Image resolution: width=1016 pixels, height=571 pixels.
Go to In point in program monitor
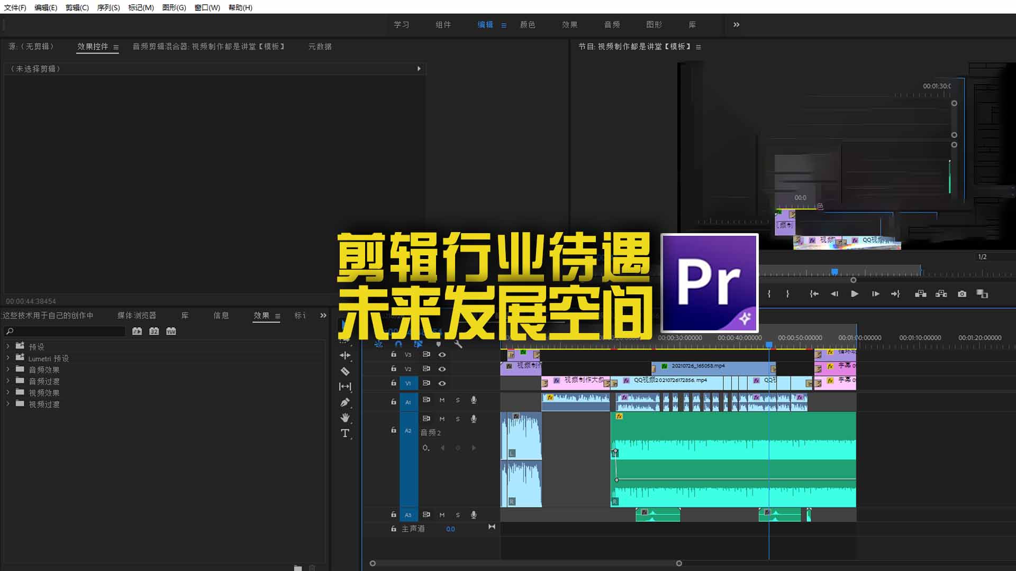pyautogui.click(x=814, y=294)
